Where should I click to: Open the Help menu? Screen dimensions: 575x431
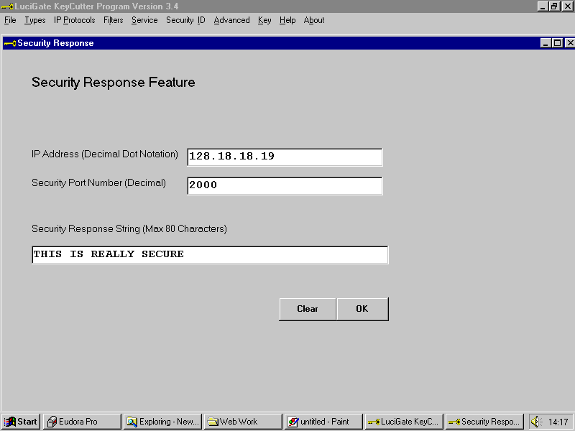coord(287,20)
